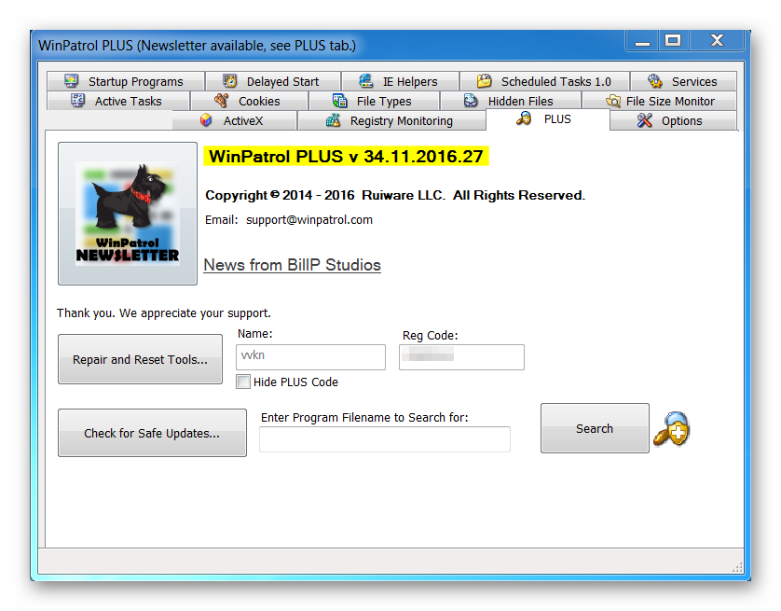
Task: Go to the IE Helpers tab
Action: pyautogui.click(x=401, y=81)
